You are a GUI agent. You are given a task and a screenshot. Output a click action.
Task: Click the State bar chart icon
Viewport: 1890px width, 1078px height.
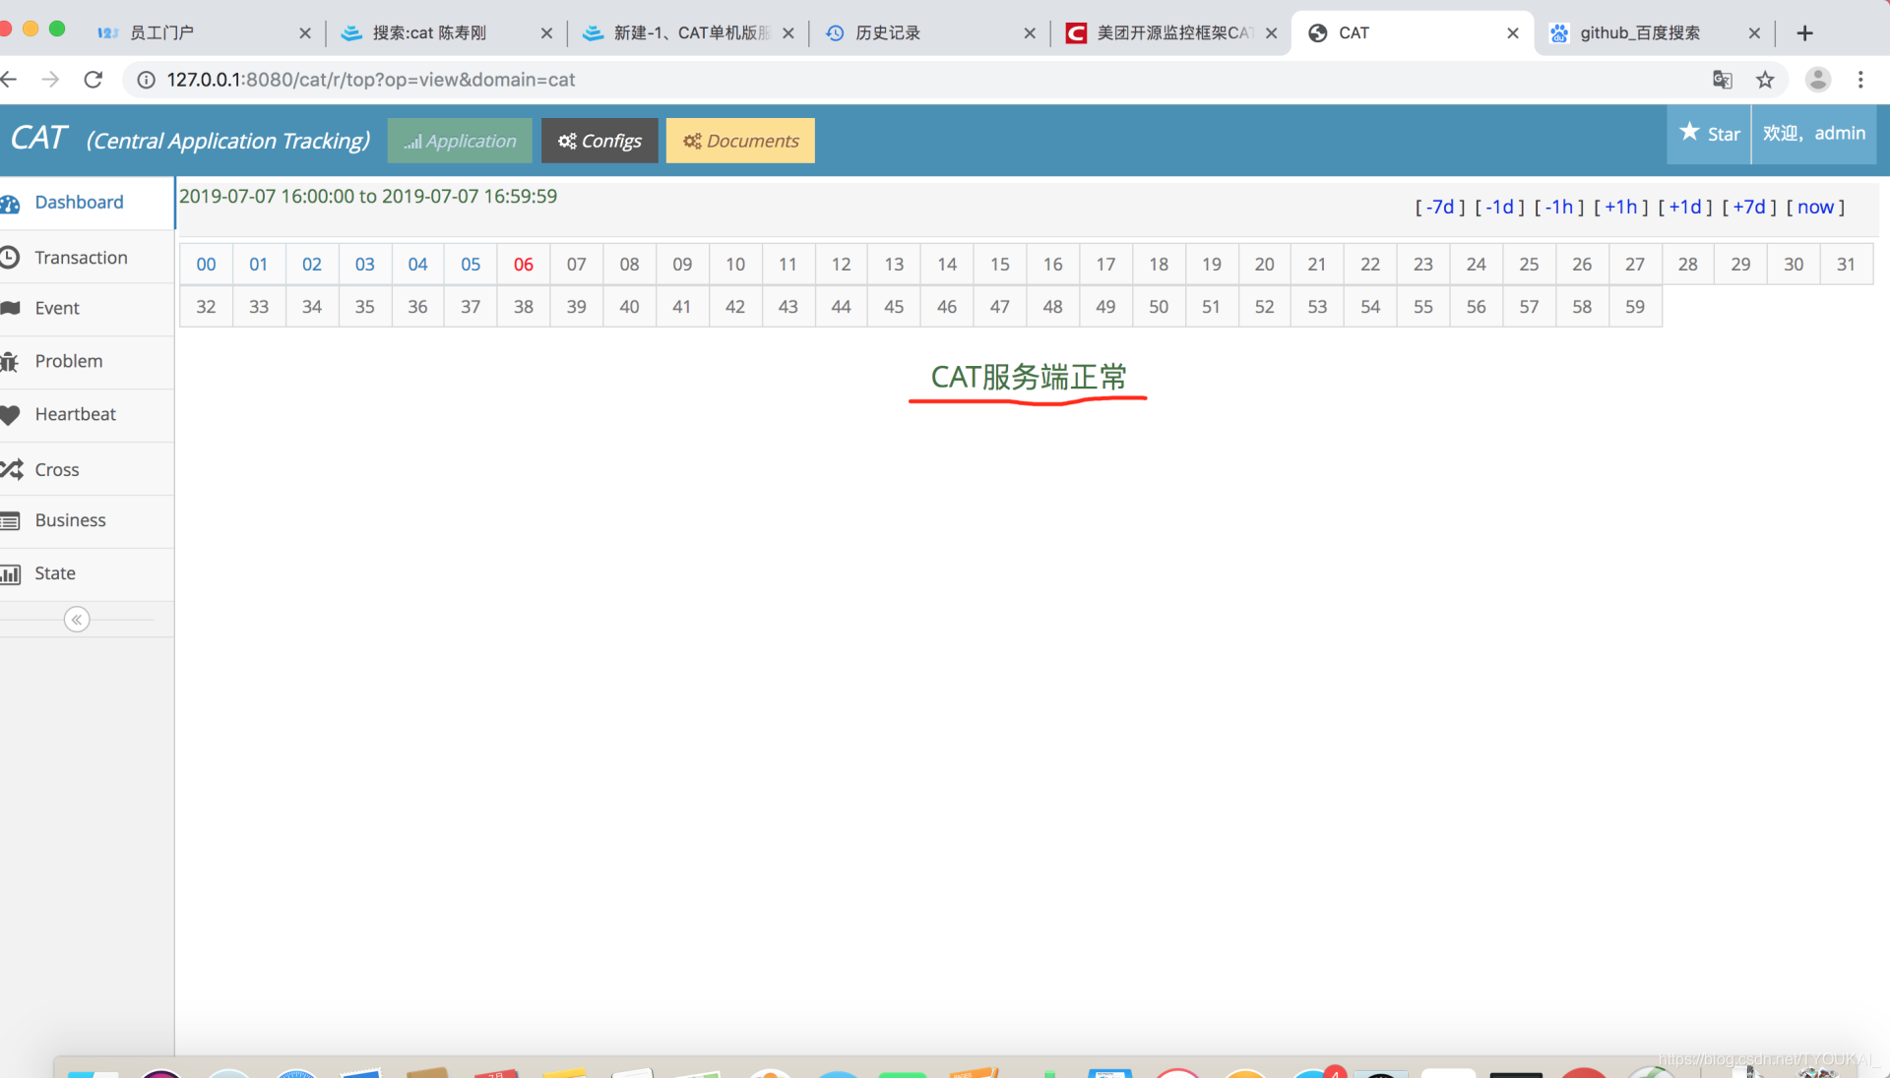[x=11, y=574]
